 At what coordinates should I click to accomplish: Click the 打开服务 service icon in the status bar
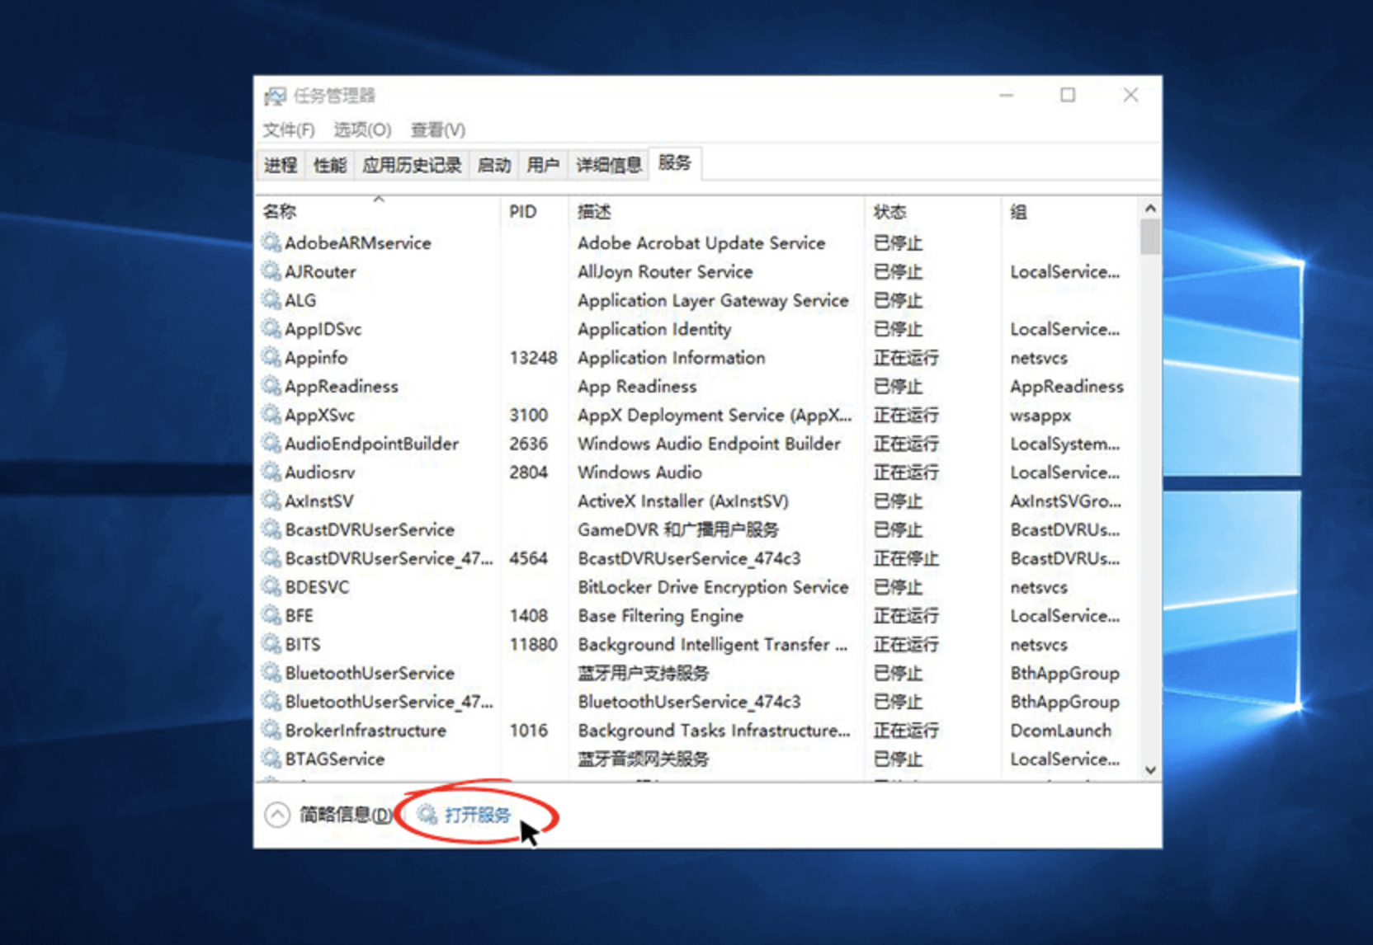[427, 815]
